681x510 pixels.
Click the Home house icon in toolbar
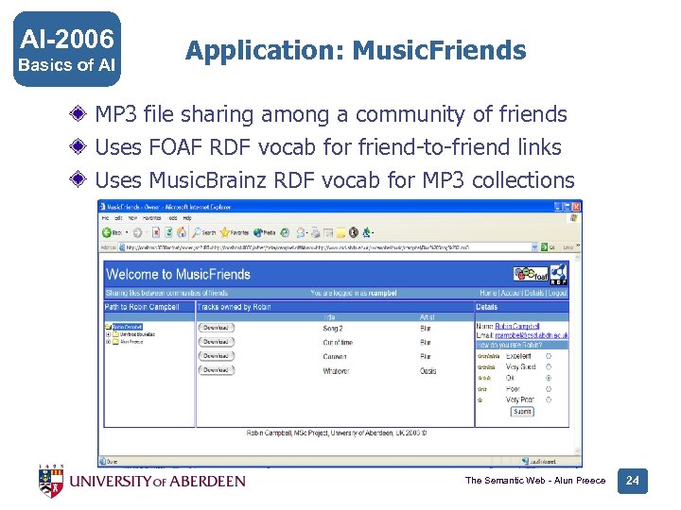(x=182, y=232)
